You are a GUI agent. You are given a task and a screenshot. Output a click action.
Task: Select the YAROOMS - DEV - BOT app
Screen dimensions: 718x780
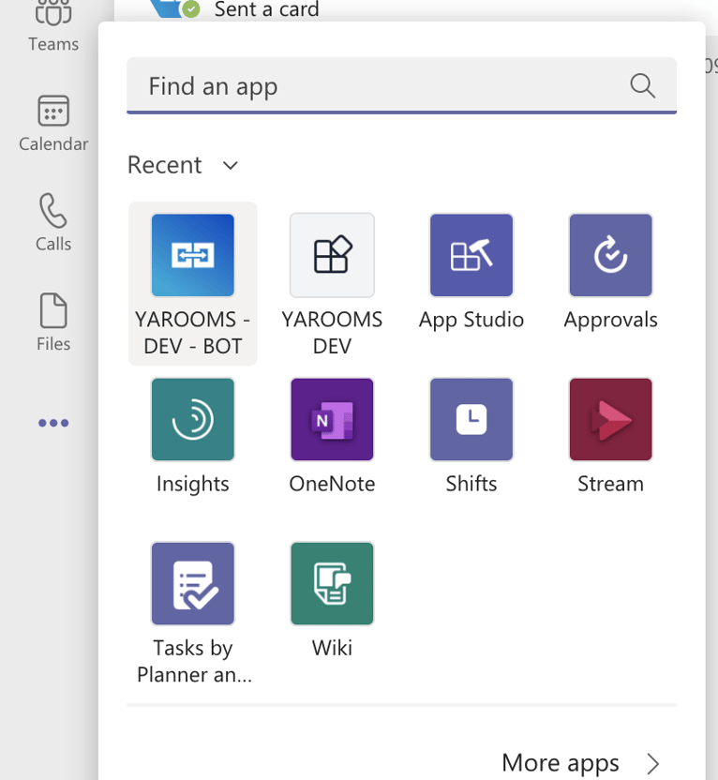click(x=192, y=255)
